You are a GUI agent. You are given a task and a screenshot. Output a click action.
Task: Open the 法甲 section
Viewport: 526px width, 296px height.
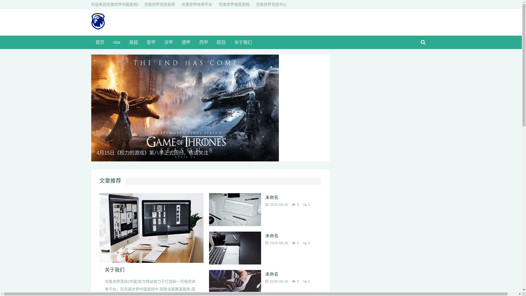click(x=168, y=42)
